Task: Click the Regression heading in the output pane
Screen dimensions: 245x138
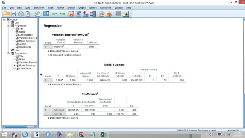Action: [53, 26]
